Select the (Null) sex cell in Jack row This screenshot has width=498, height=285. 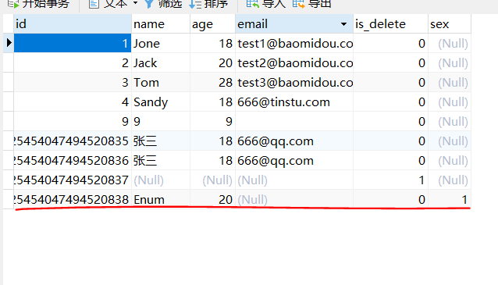(x=450, y=63)
